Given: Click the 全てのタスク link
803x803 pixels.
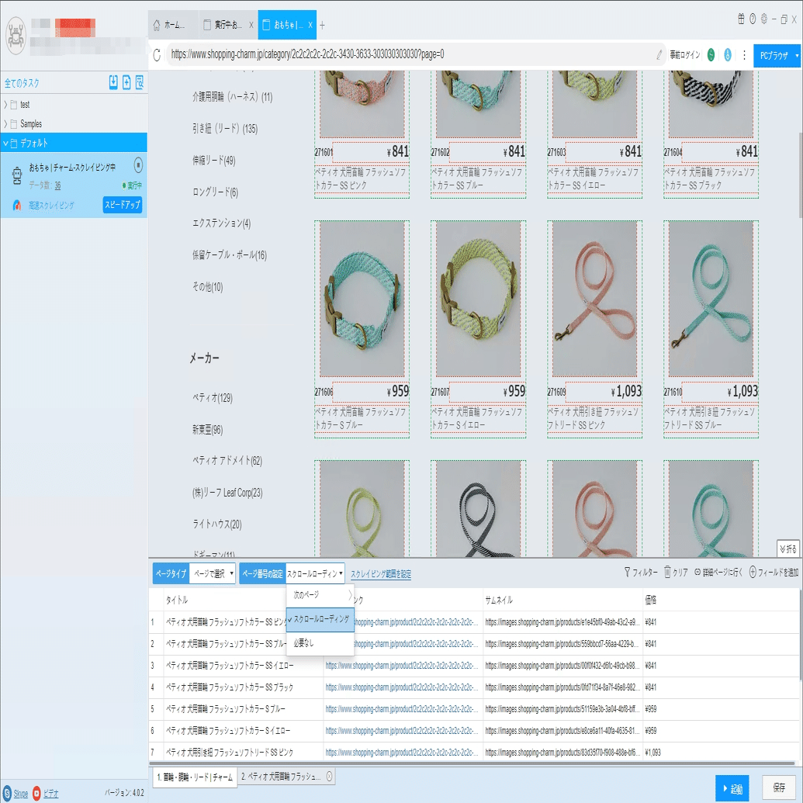Looking at the screenshot, I should [22, 82].
